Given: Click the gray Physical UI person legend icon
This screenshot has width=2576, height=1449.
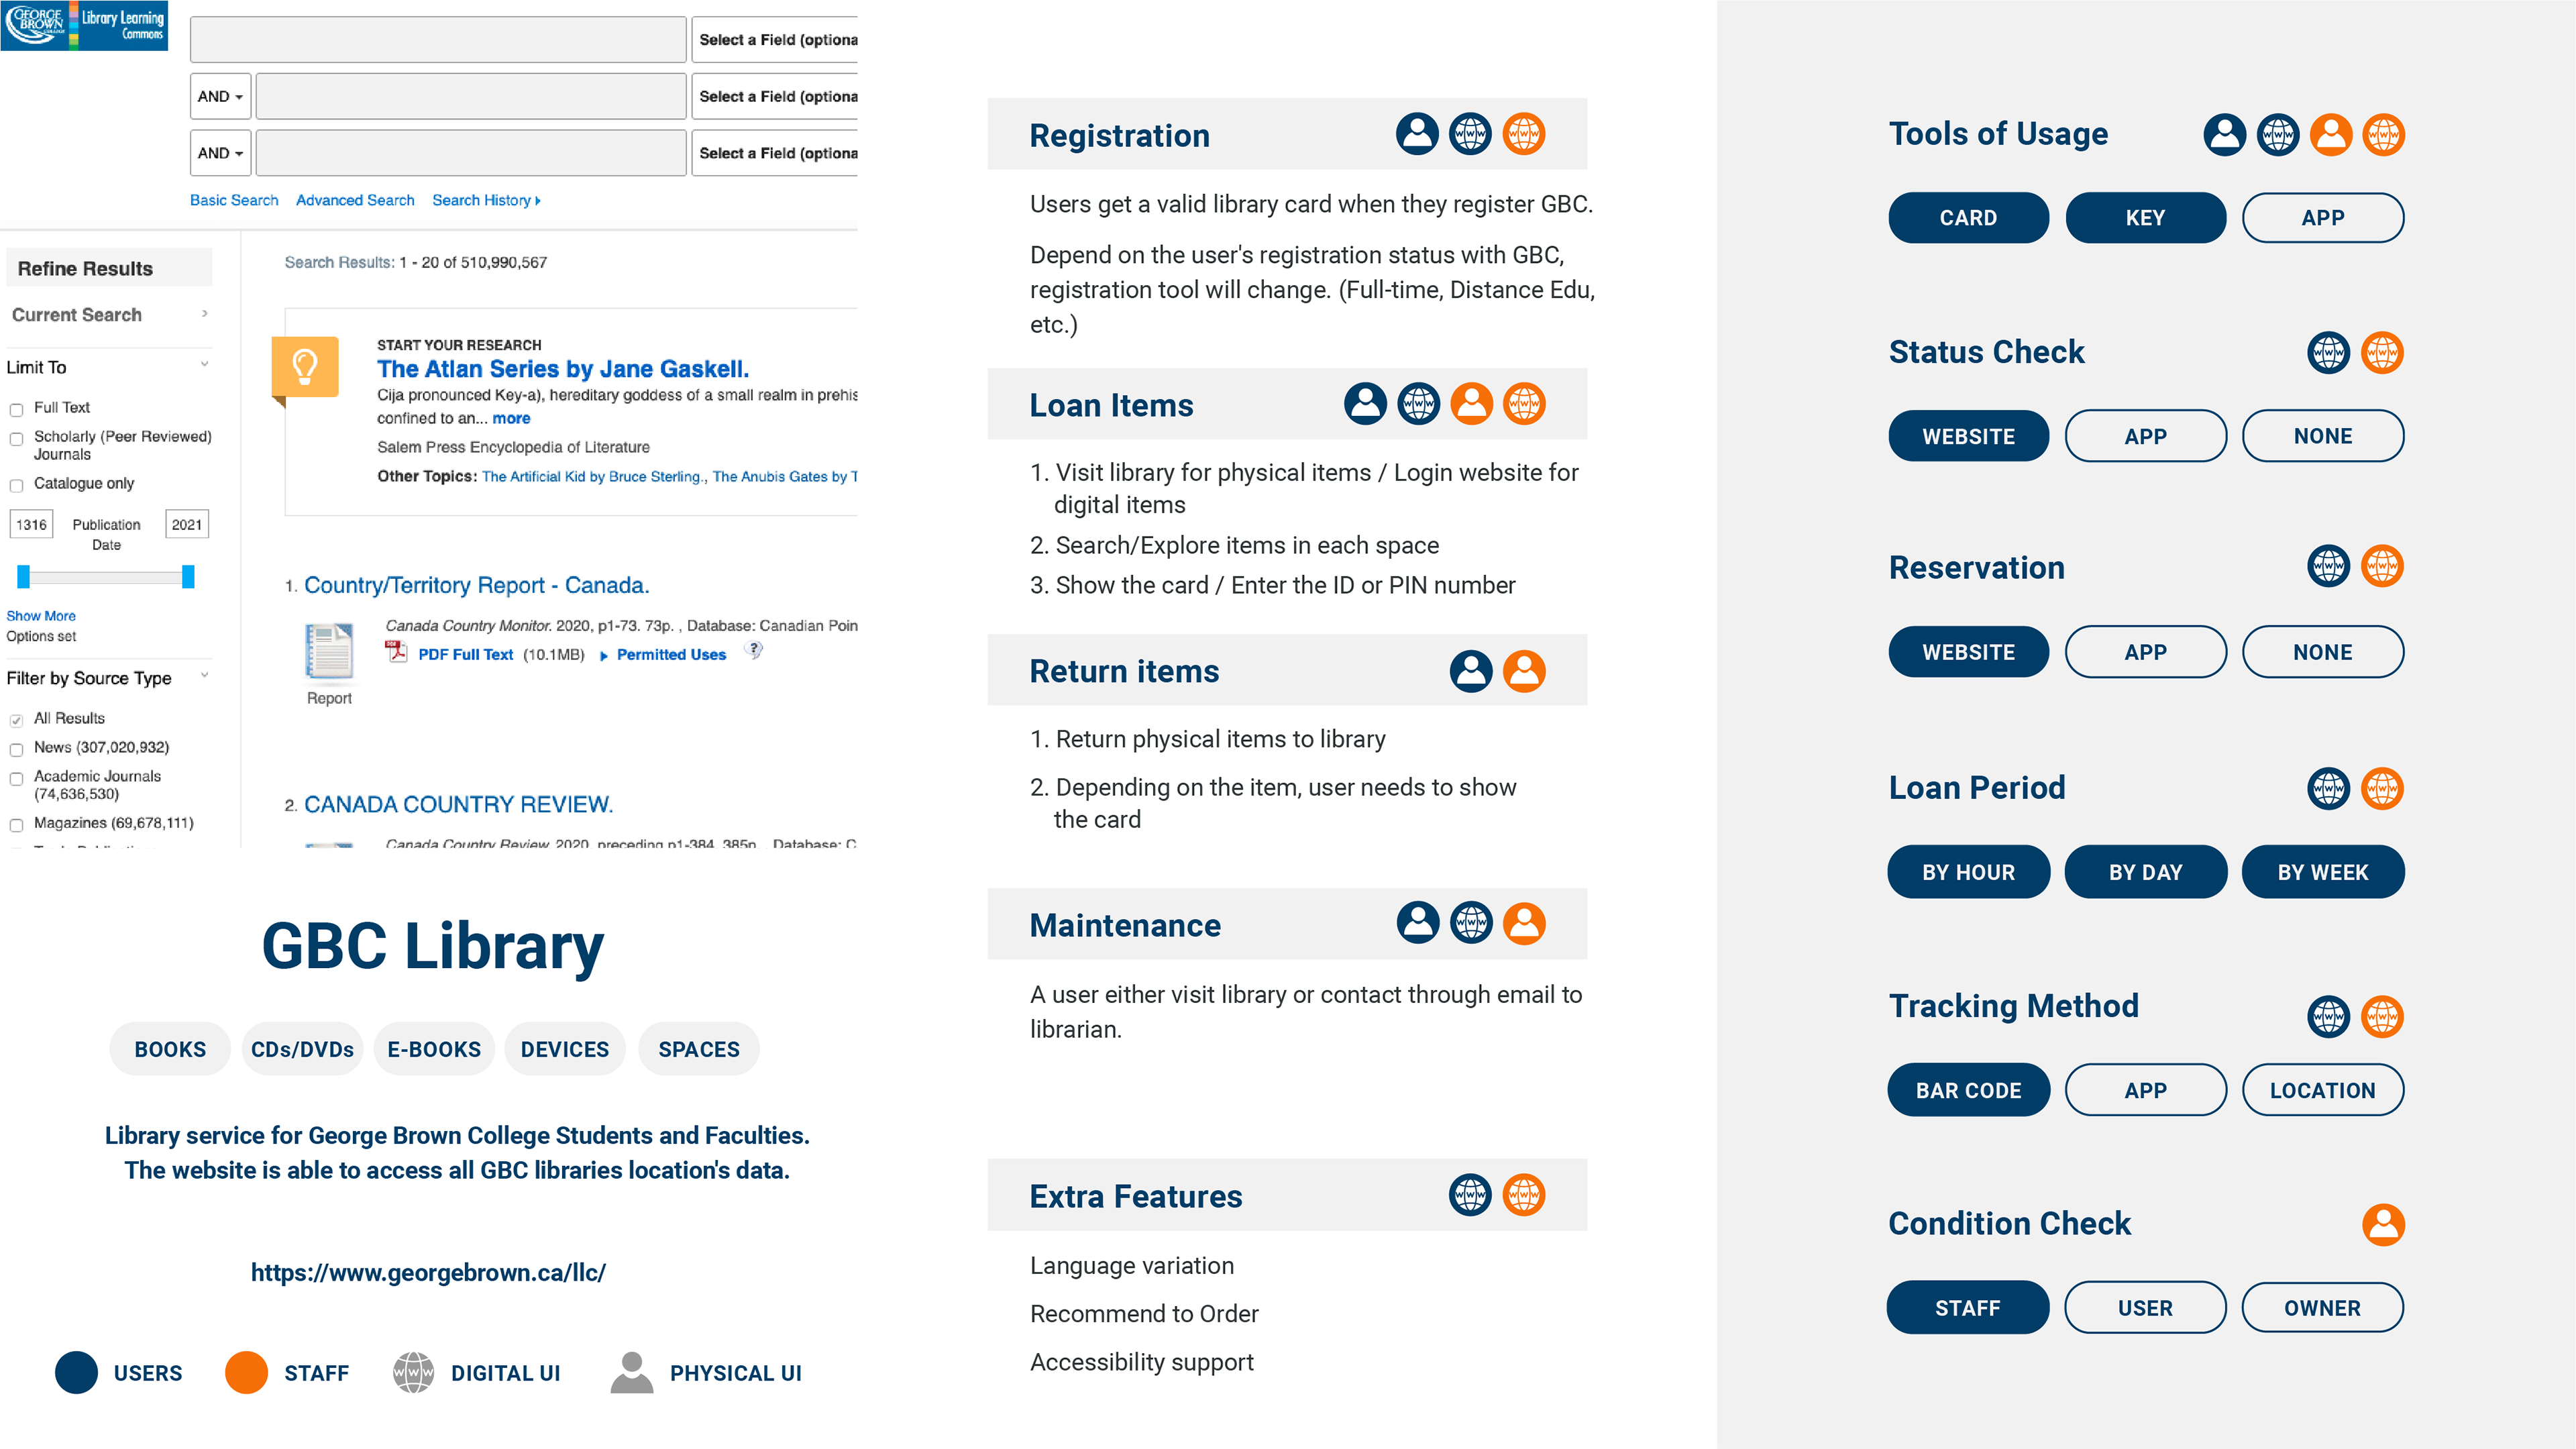Looking at the screenshot, I should click(632, 1372).
